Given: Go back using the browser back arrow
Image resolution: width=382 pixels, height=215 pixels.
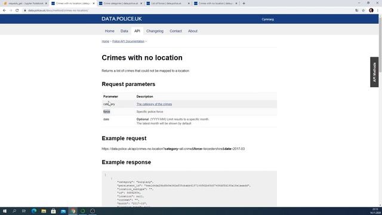Looking at the screenshot, I should pyautogui.click(x=4, y=11).
